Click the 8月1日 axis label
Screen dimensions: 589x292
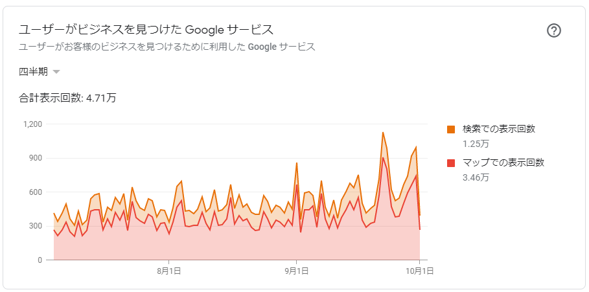168,271
